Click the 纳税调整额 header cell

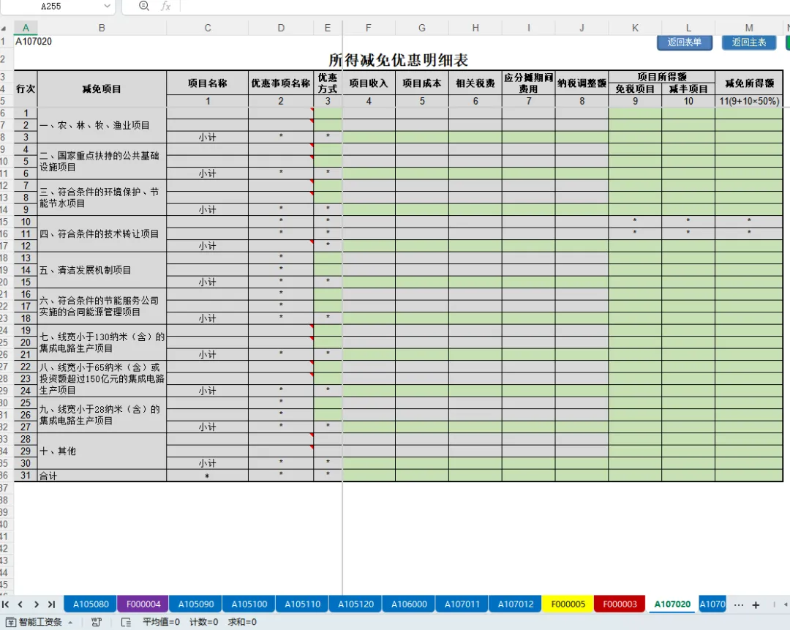[x=582, y=83]
